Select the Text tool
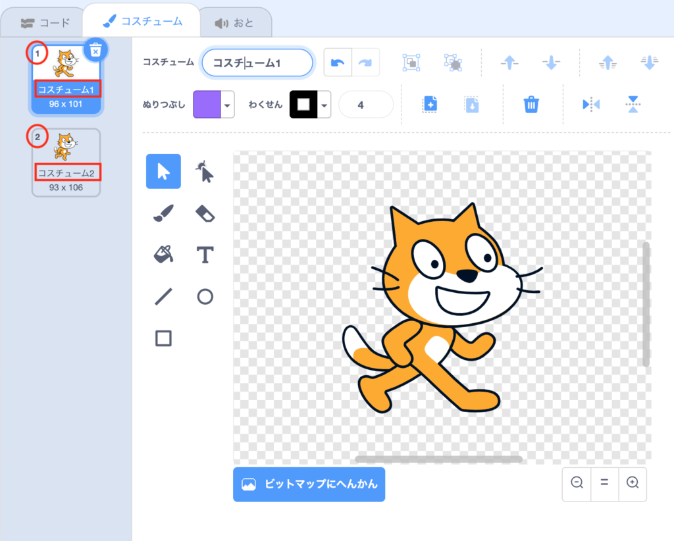Screen dimensions: 674x541 [x=205, y=255]
